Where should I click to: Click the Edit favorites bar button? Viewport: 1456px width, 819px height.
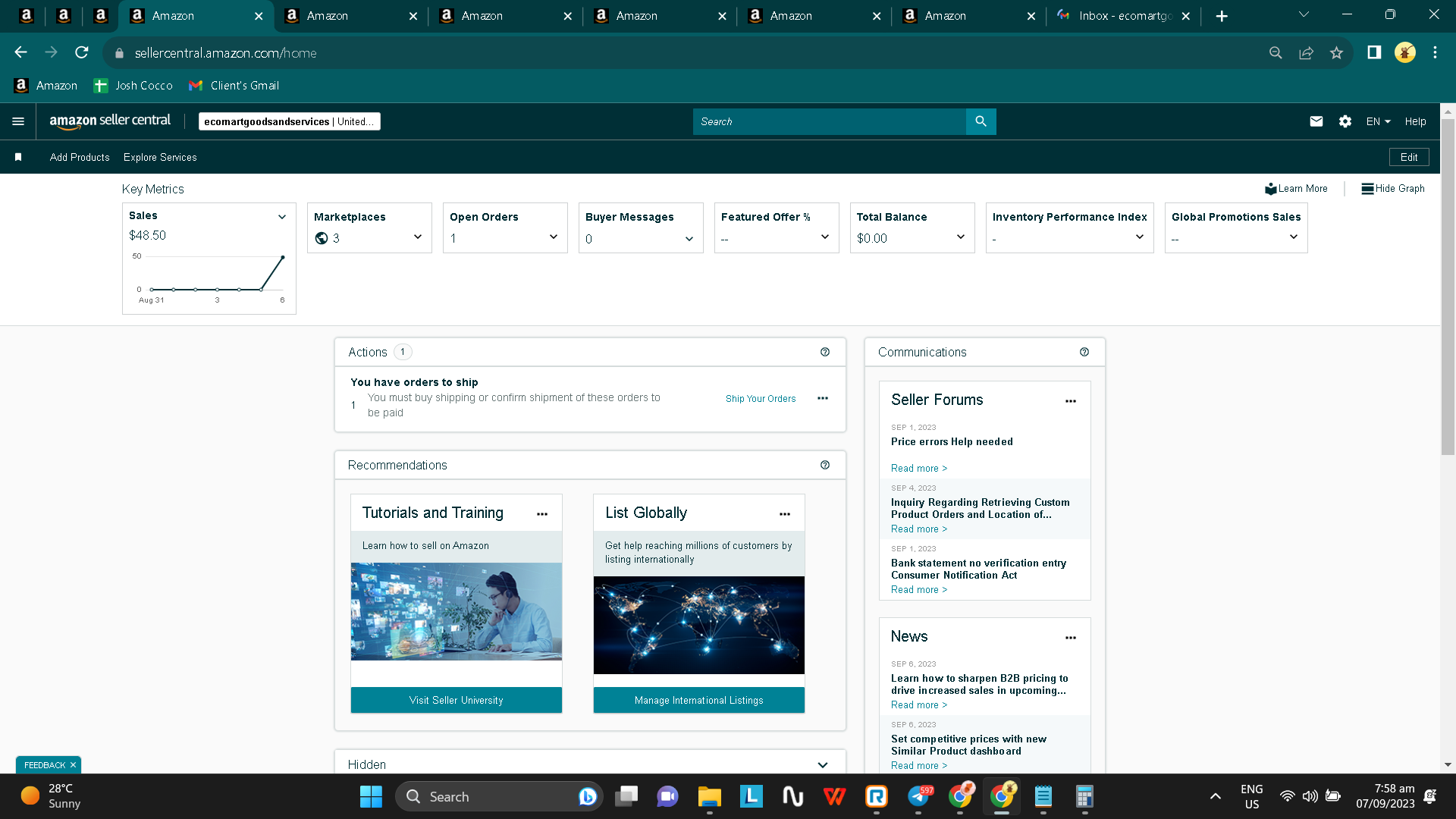(1409, 157)
